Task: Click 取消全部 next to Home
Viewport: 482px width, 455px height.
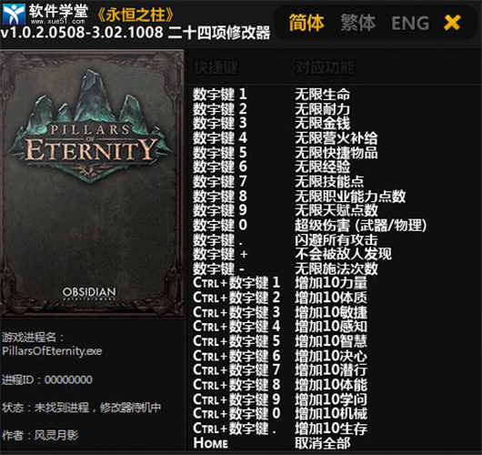Action: 323,443
